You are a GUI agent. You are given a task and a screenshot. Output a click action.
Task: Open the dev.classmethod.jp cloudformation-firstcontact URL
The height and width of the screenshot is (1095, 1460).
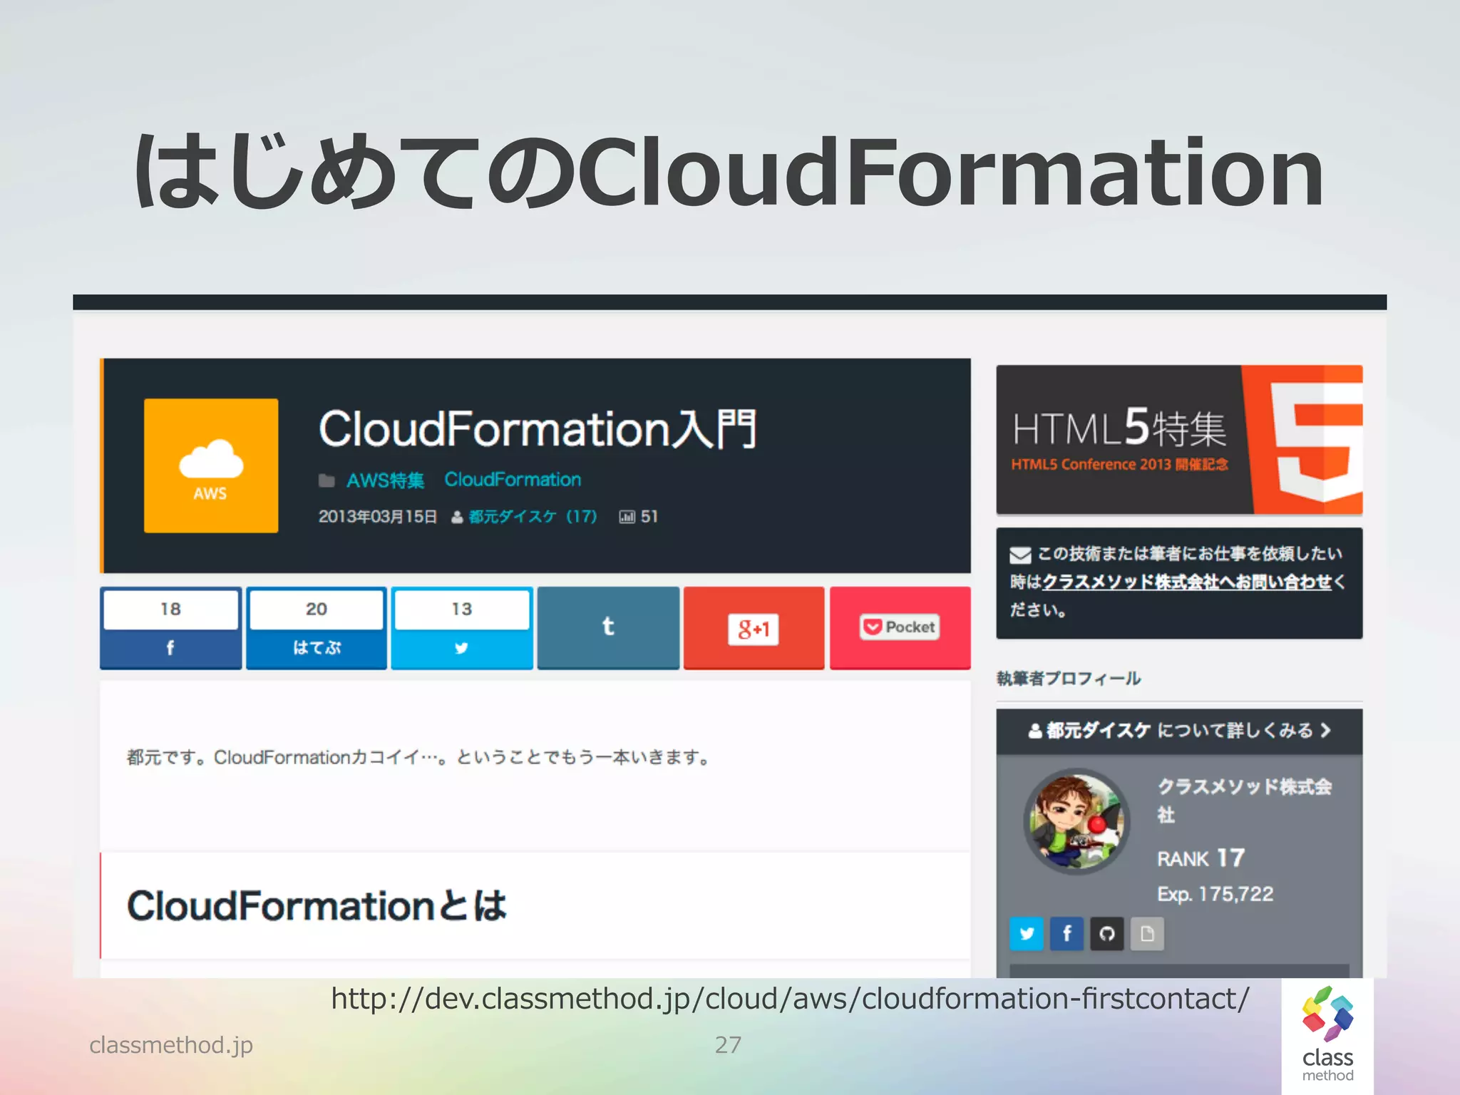790,999
